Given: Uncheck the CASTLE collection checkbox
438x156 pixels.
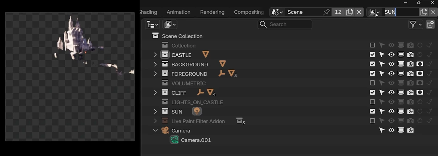Looking at the screenshot, I should click(x=372, y=54).
